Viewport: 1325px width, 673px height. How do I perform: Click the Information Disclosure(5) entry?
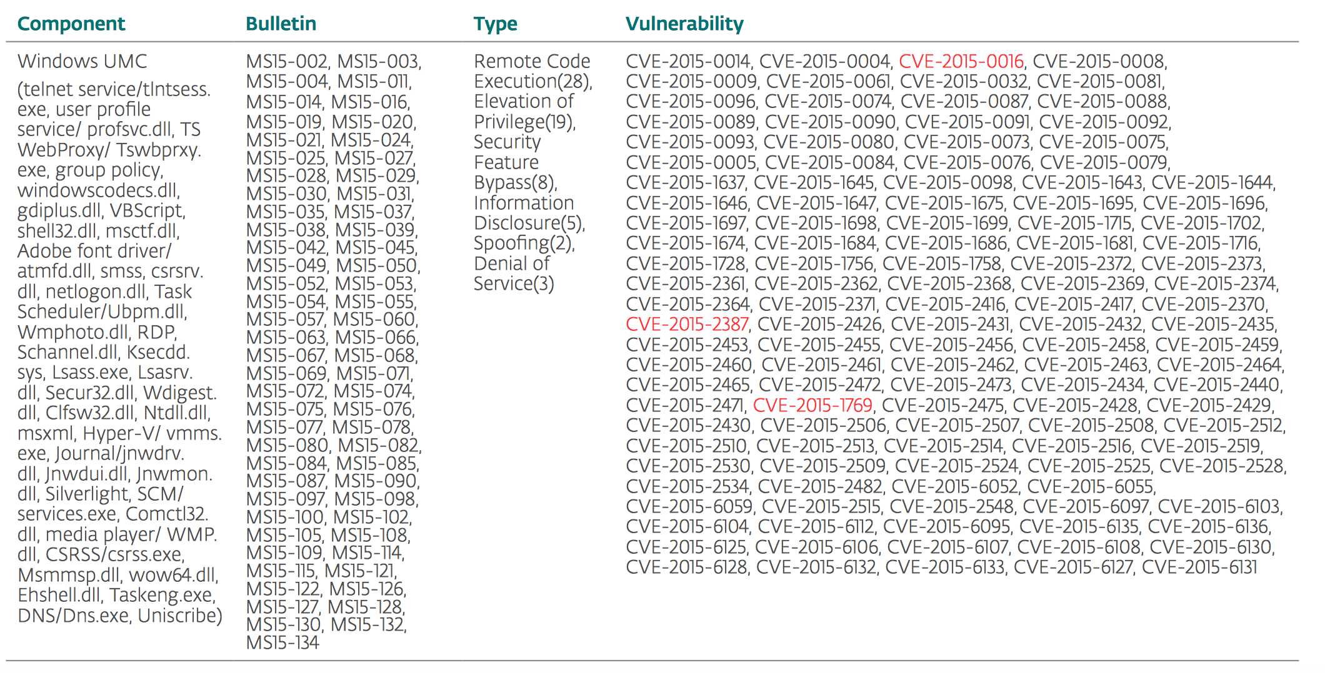pyautogui.click(x=529, y=213)
